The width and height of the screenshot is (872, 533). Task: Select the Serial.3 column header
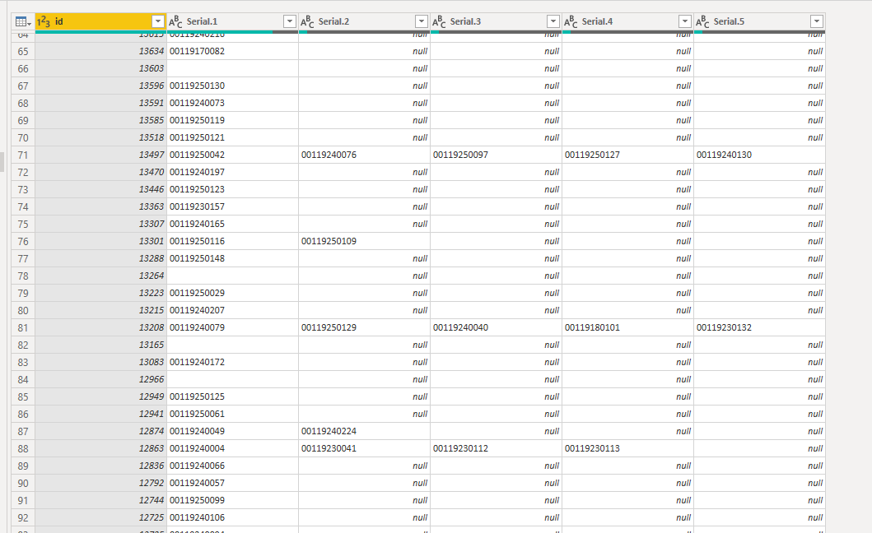pyautogui.click(x=496, y=21)
